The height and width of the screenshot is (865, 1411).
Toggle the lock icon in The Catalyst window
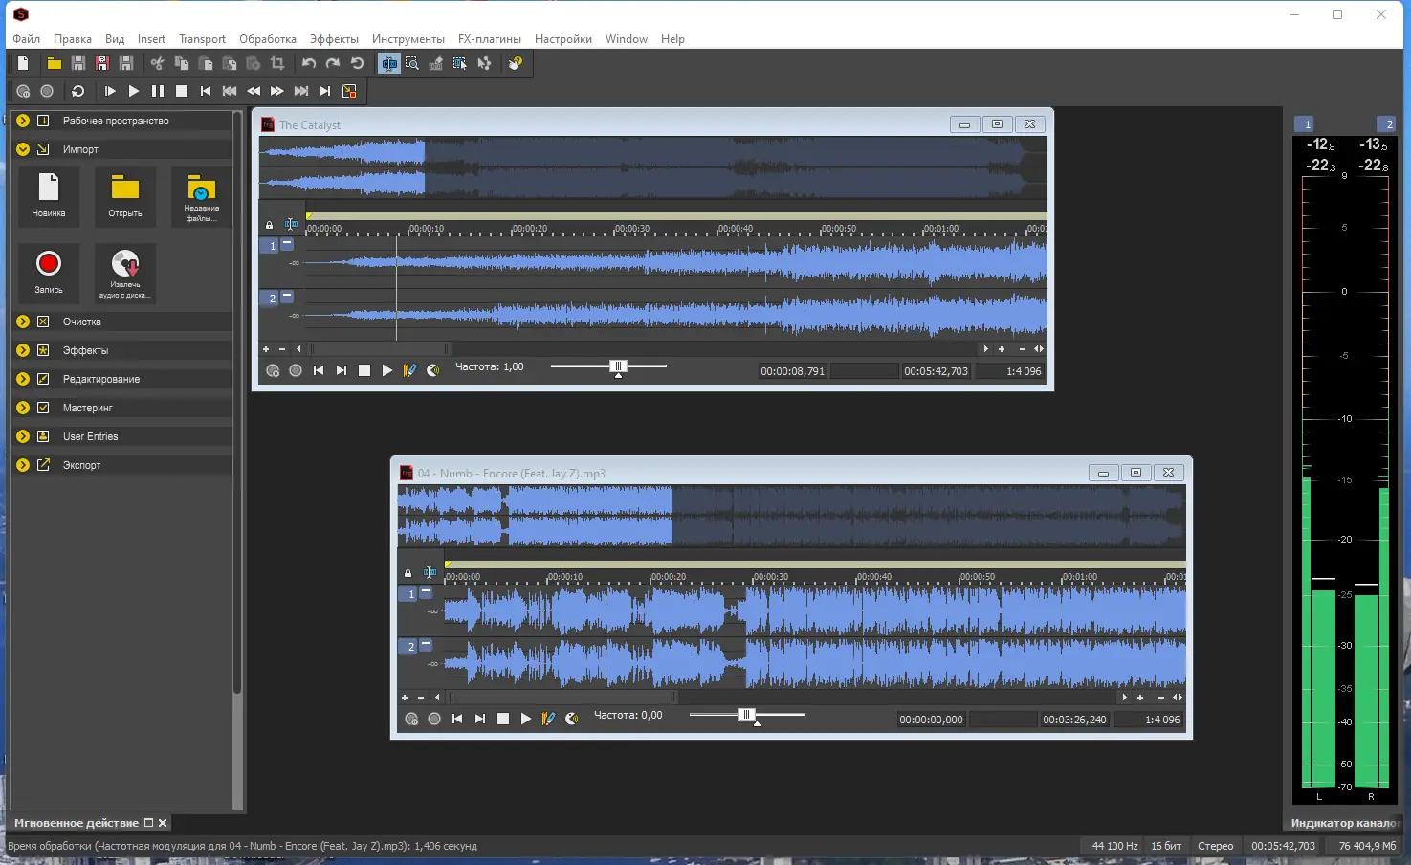click(x=269, y=225)
